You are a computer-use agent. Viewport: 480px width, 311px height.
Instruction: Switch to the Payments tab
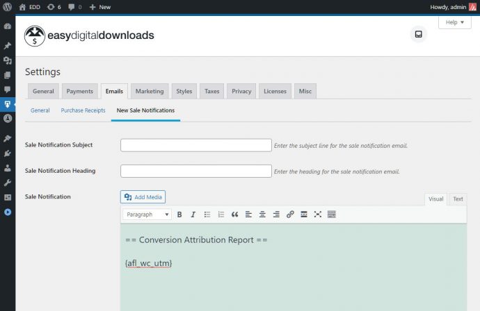[x=79, y=91]
